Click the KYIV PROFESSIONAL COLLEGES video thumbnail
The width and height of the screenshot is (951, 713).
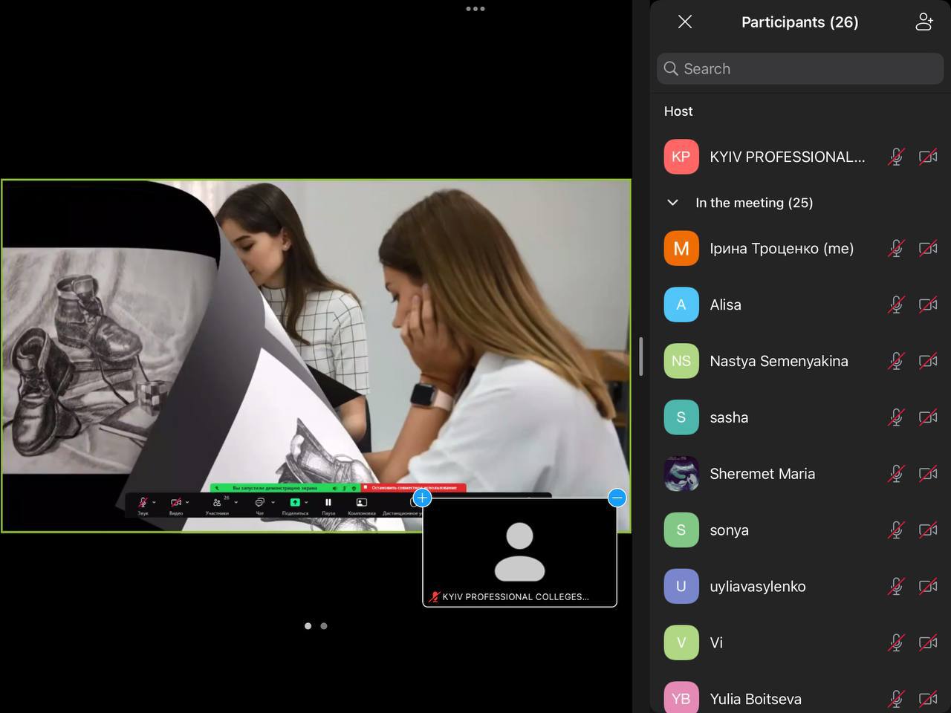pos(519,552)
